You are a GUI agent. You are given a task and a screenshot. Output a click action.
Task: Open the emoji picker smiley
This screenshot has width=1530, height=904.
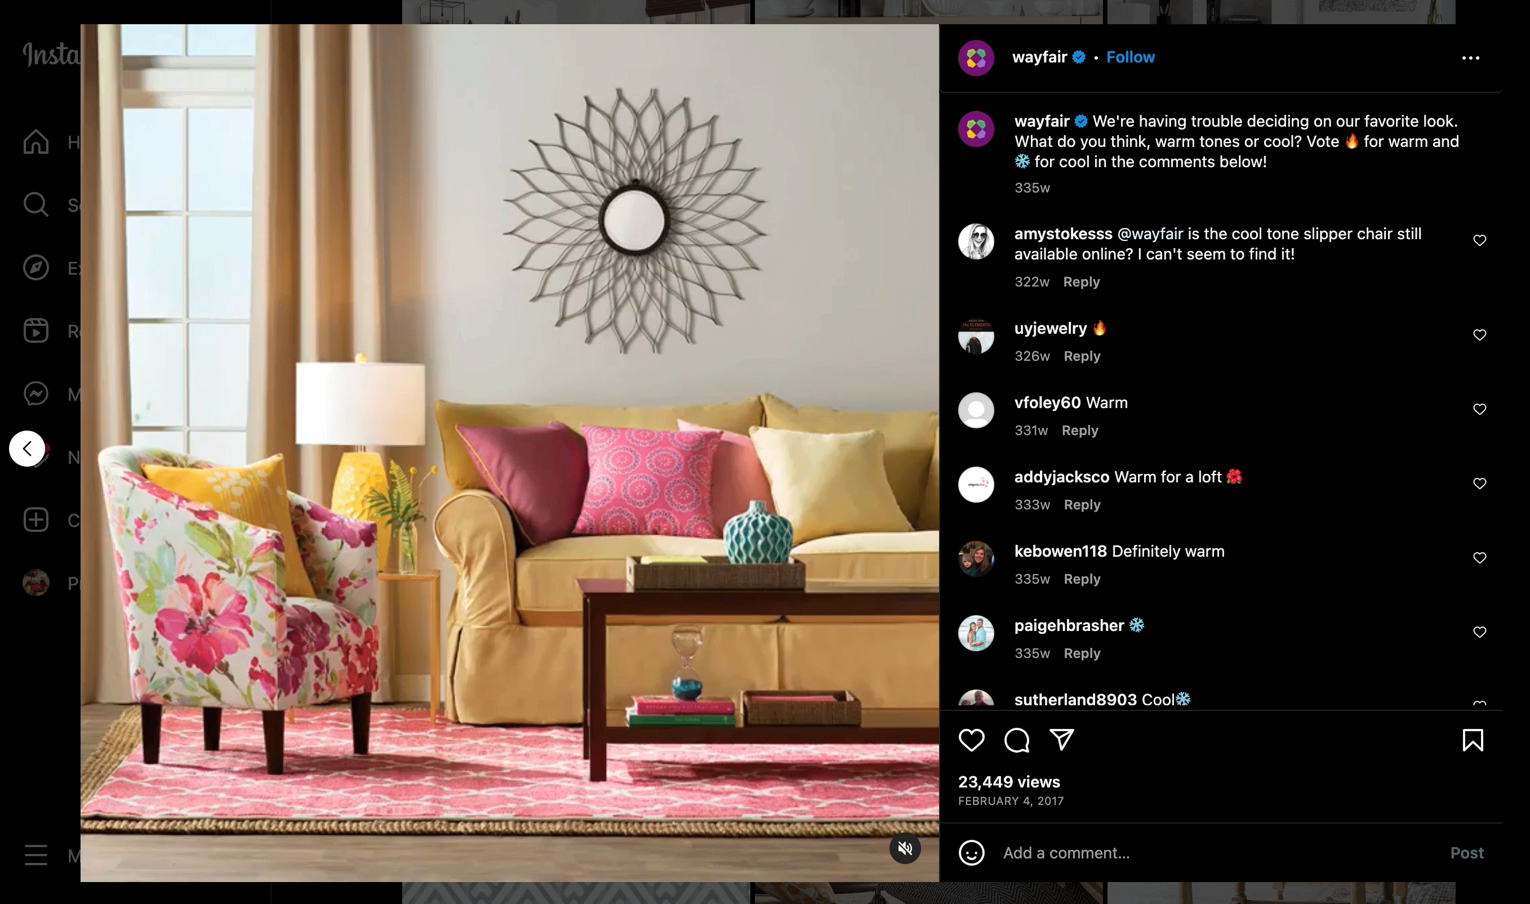(x=971, y=853)
